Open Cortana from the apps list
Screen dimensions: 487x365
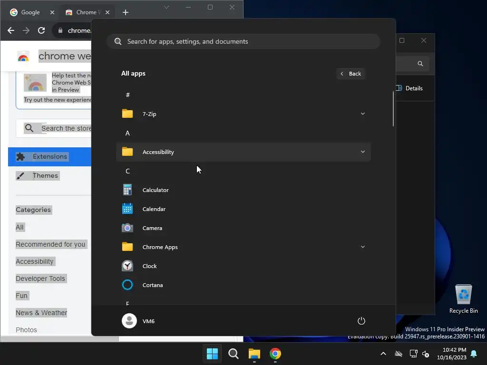click(243, 285)
